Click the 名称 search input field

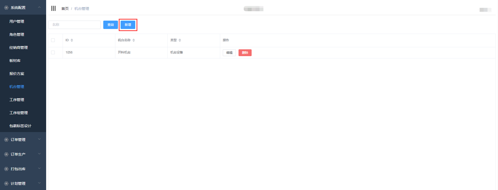74,25
